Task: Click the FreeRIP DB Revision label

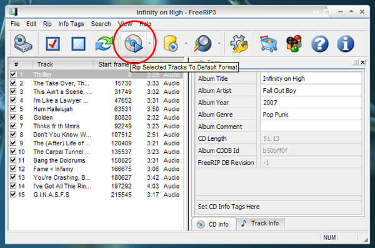Action: (226, 163)
